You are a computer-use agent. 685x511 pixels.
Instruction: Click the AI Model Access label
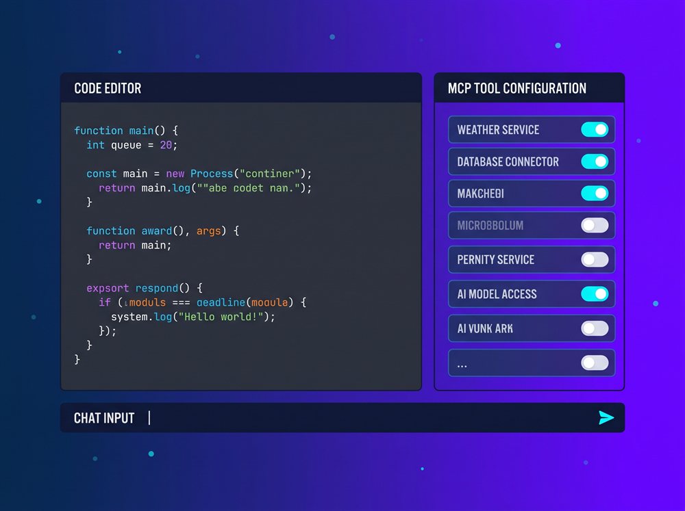tap(497, 294)
